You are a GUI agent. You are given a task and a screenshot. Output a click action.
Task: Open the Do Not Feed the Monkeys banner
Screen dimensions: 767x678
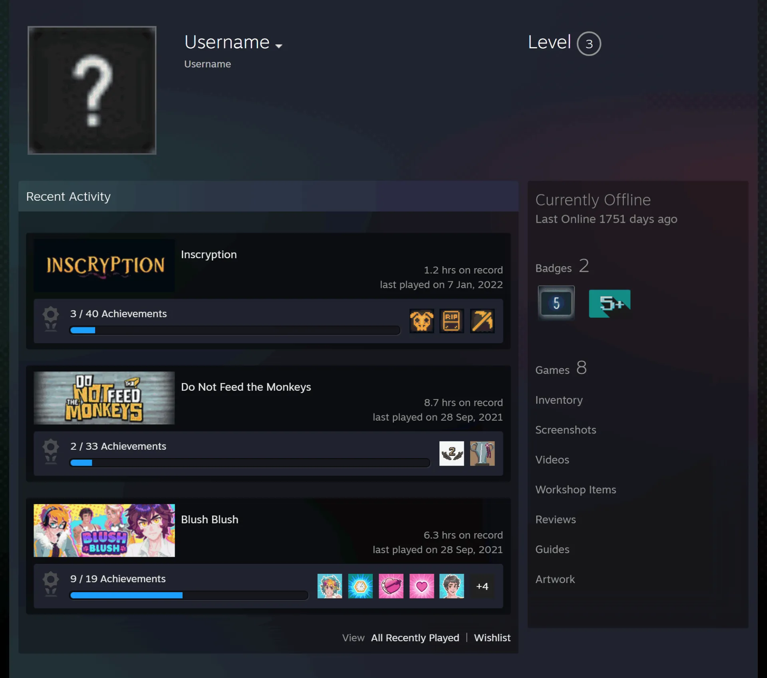[104, 397]
